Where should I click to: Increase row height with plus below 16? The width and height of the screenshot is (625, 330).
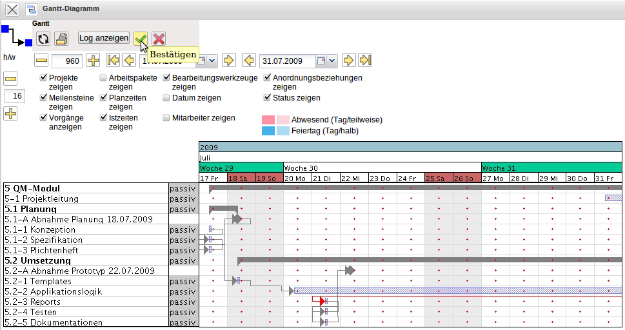click(x=11, y=114)
